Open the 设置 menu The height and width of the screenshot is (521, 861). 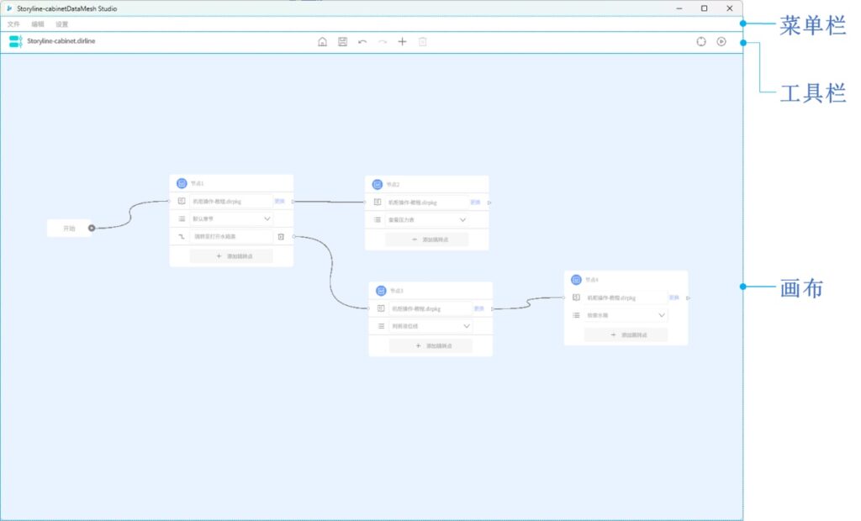(62, 24)
